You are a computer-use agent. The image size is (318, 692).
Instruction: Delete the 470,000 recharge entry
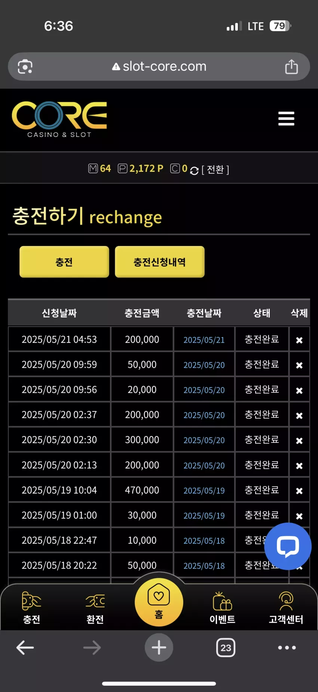(299, 491)
